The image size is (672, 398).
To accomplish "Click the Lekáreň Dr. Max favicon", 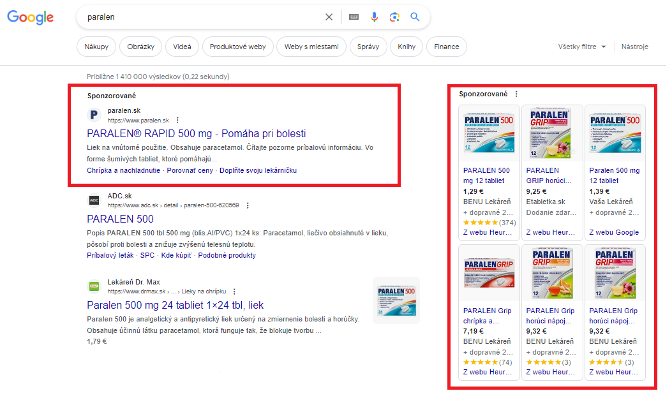I will 94,286.
